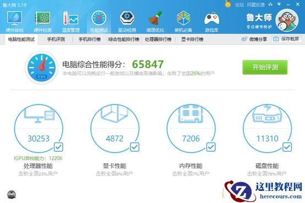Click the 磁盘性能 label
The height and width of the screenshot is (203, 305).
click(267, 166)
